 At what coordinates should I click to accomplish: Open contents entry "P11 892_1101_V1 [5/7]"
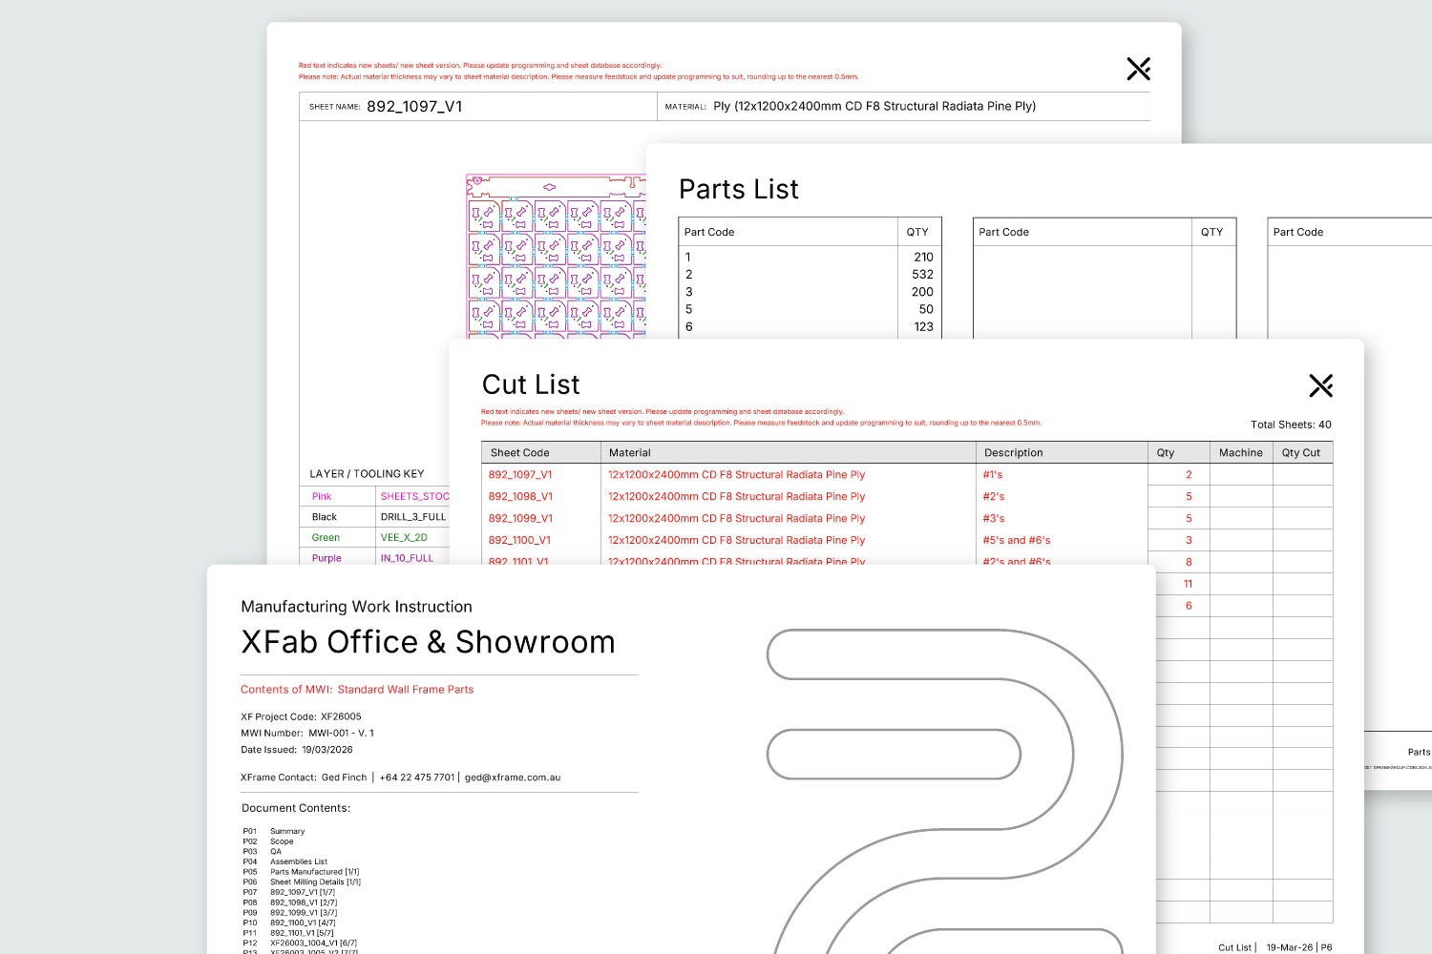click(x=289, y=933)
